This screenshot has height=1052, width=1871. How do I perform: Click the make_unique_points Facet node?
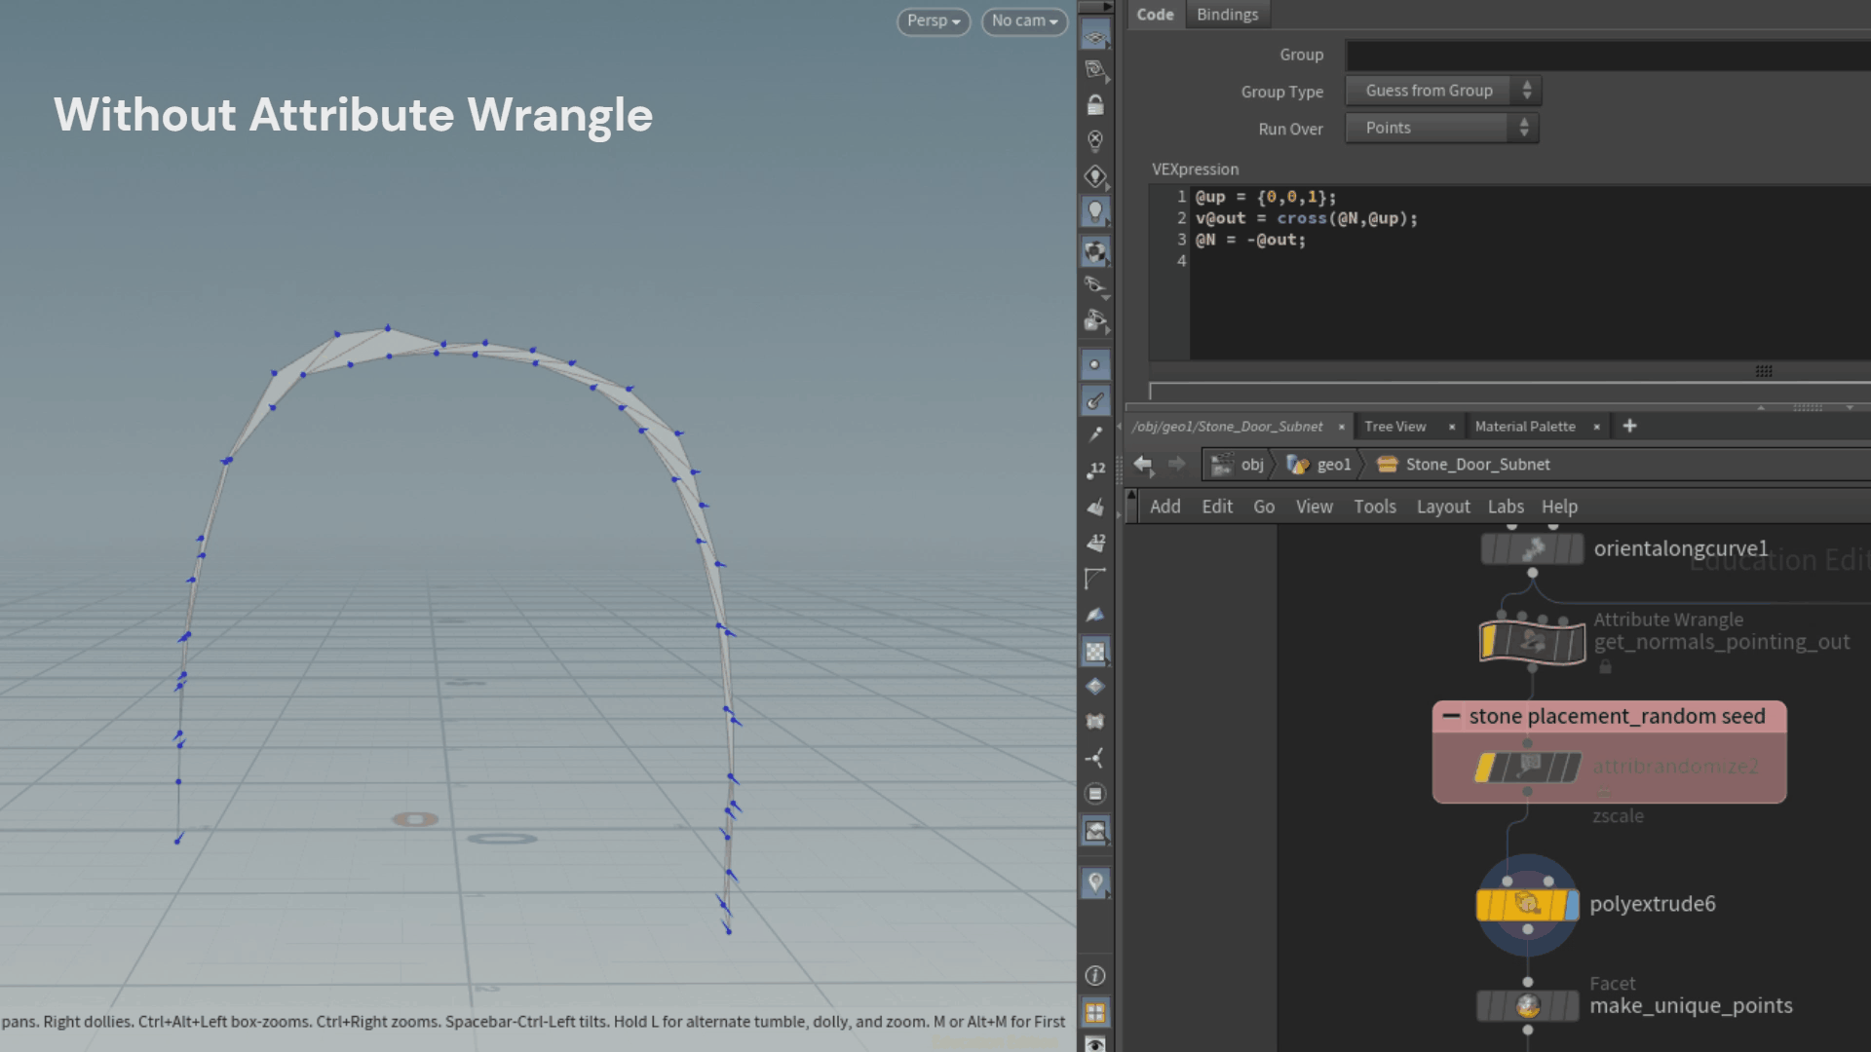[1527, 1005]
